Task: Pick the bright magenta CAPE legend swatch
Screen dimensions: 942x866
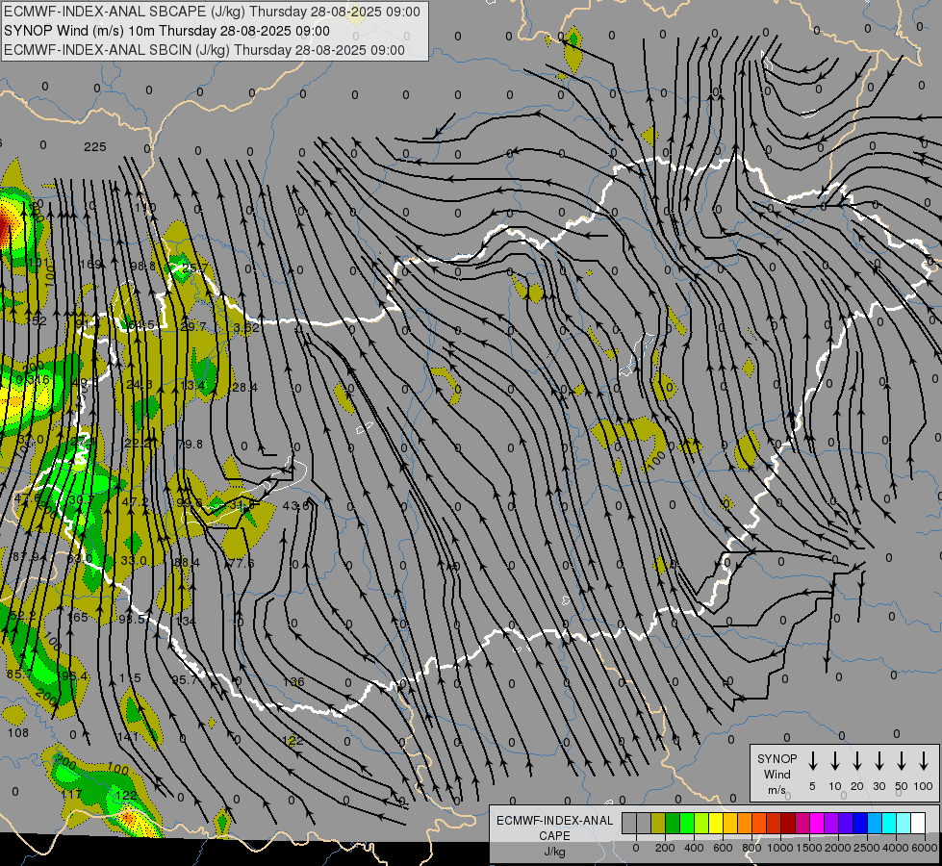Action: click(817, 823)
